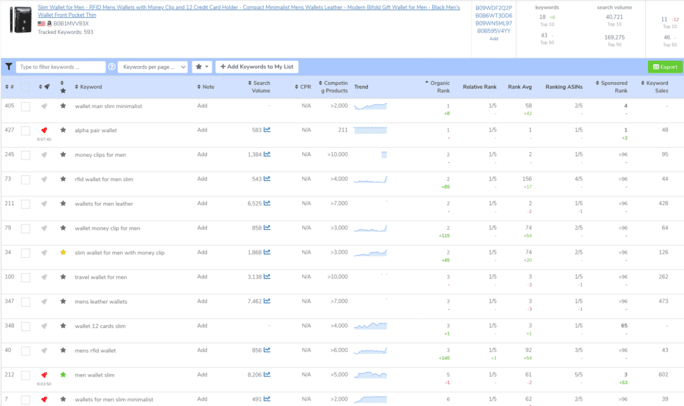Click the keyword filter text field
This screenshot has height=406, width=684.
pos(61,67)
